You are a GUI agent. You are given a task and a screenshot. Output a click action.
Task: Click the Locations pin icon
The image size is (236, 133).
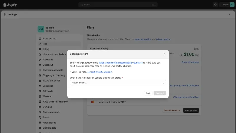tap(40, 86)
